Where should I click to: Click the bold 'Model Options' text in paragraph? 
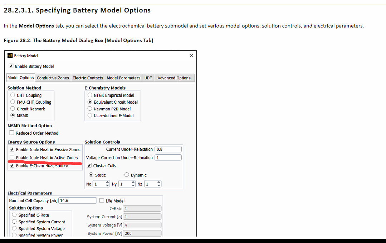point(36,26)
